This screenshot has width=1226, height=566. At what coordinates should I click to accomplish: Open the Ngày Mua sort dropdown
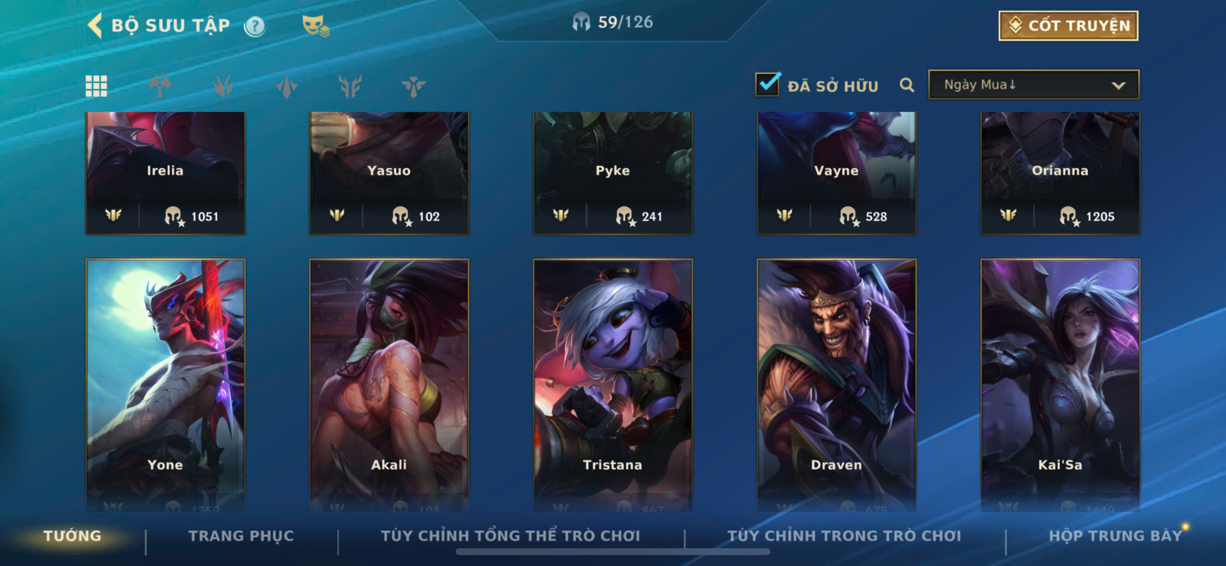[1034, 85]
